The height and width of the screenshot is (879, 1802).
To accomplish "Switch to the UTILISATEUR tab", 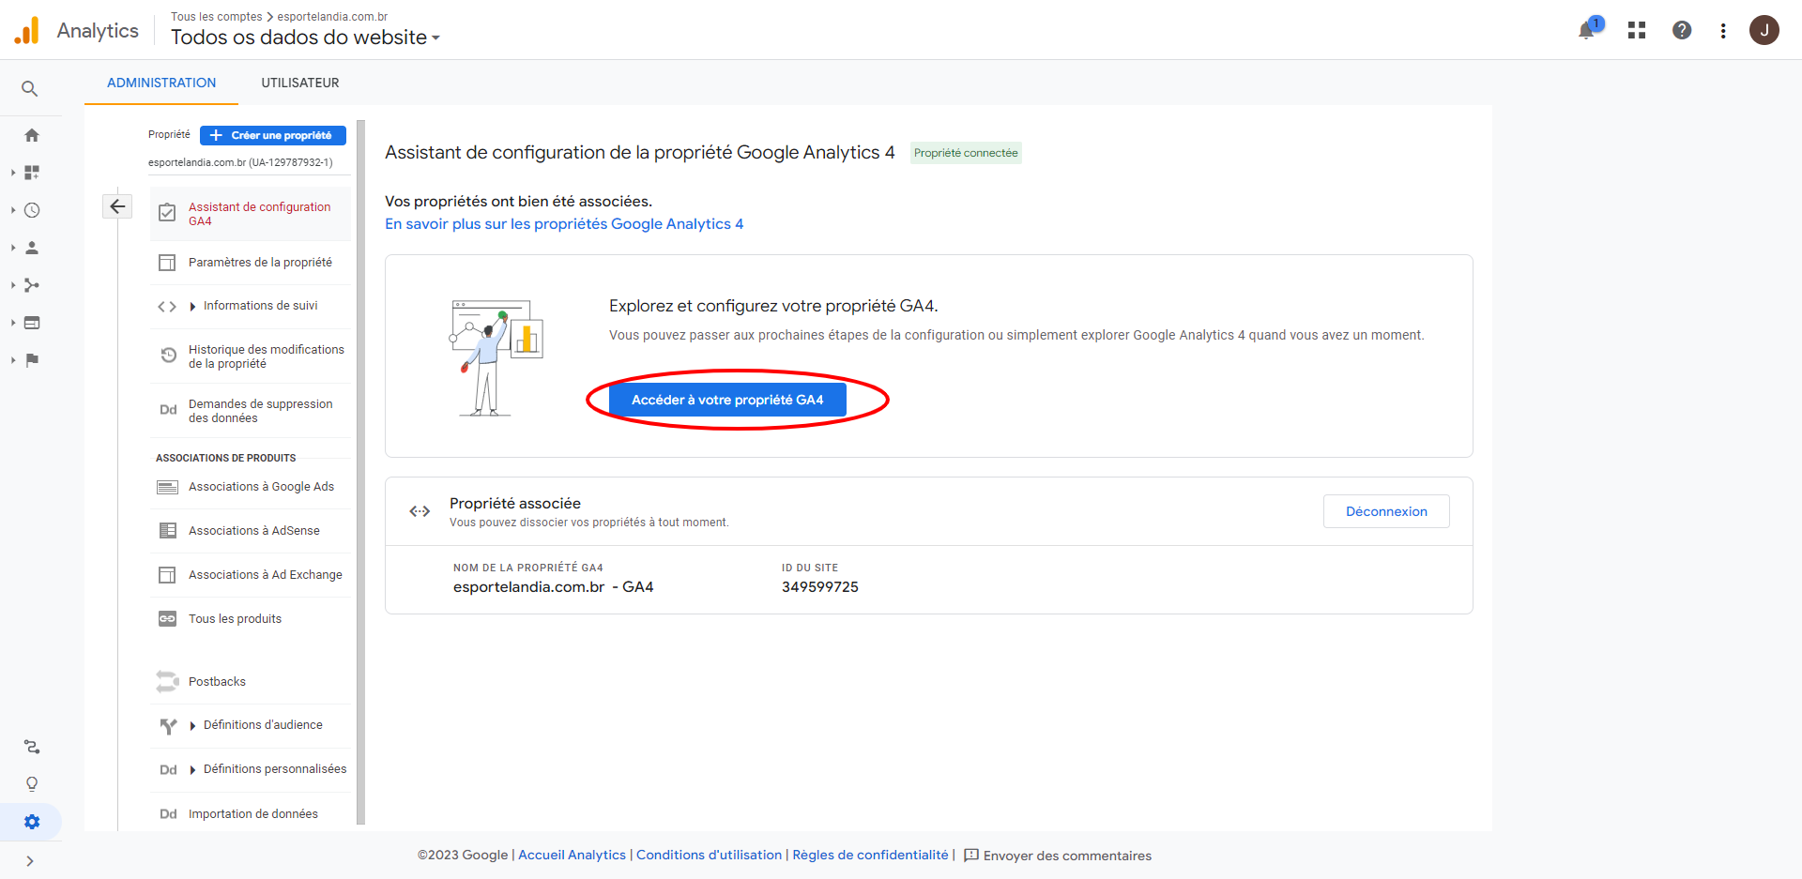I will (300, 83).
